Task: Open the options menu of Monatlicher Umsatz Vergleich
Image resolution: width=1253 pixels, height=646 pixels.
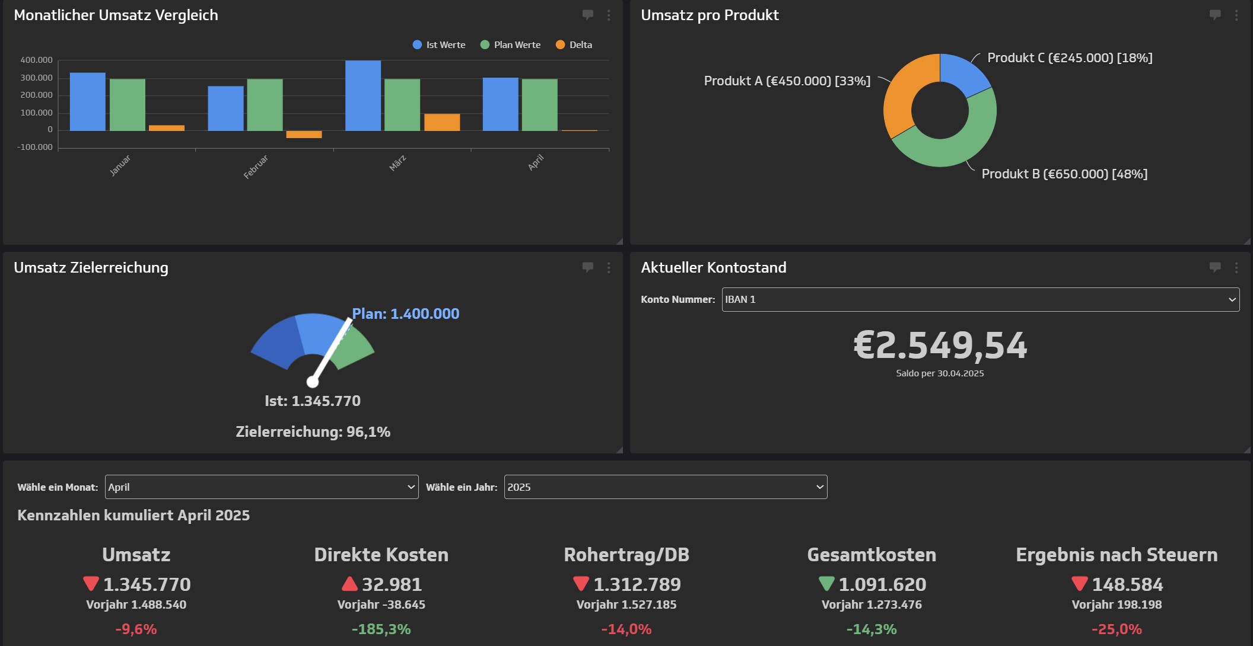Action: tap(609, 15)
